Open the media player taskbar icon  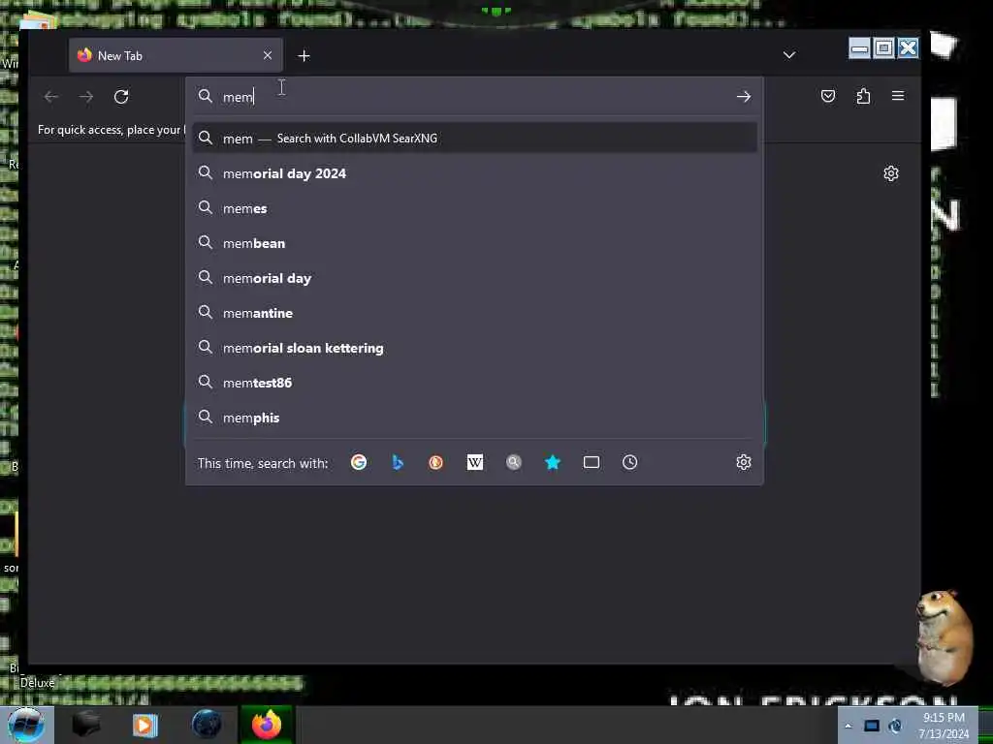(x=145, y=725)
